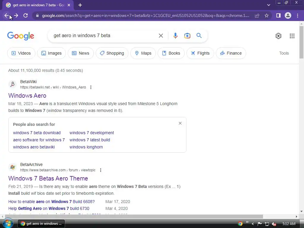Open Chrome's three-dot menu

(x=297, y=15)
